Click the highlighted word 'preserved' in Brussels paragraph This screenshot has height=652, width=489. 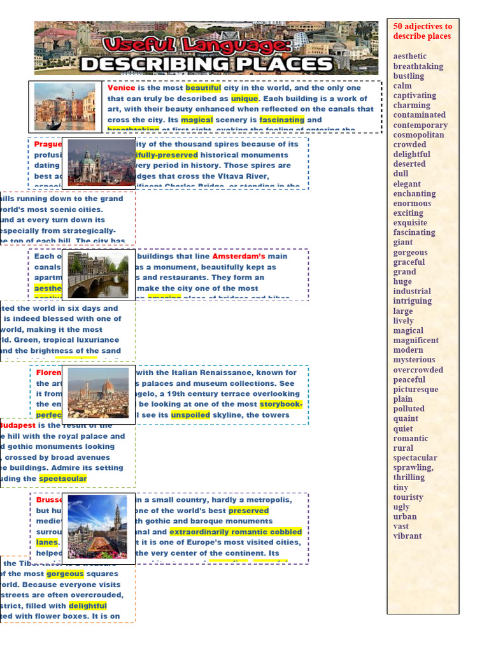249,511
